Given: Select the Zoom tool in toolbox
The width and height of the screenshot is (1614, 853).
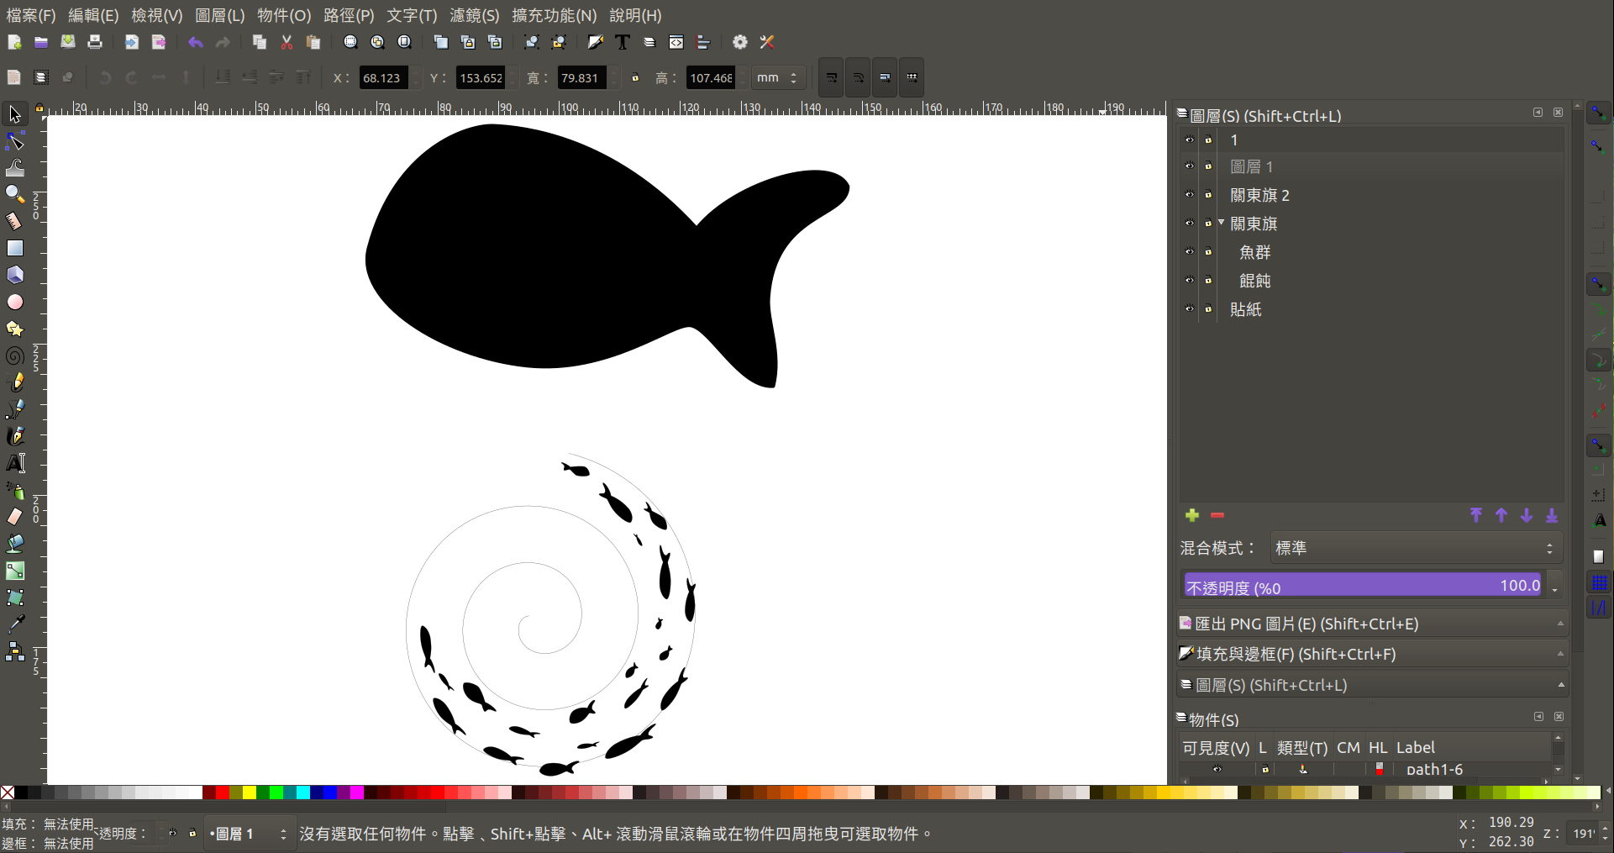Looking at the screenshot, I should coord(15,194).
